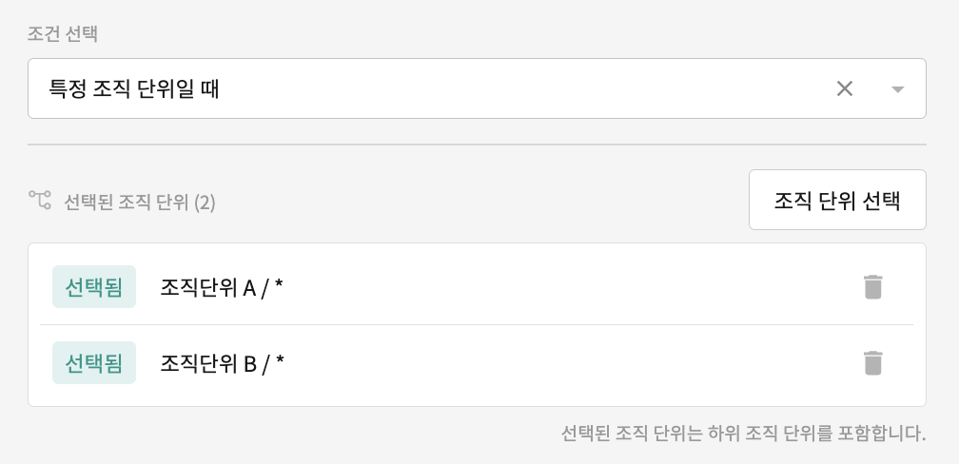
Task: Click the "(2)" selected unit count
Action: coord(205,202)
